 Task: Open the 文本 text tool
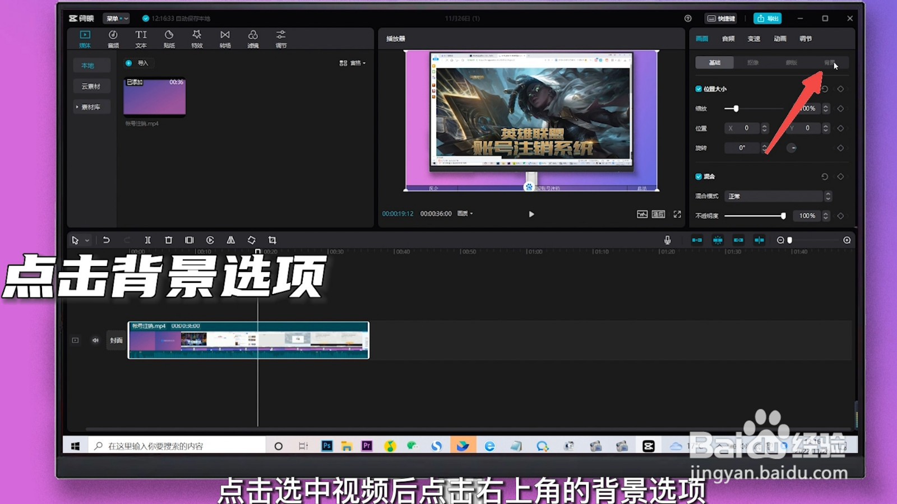[x=141, y=39]
